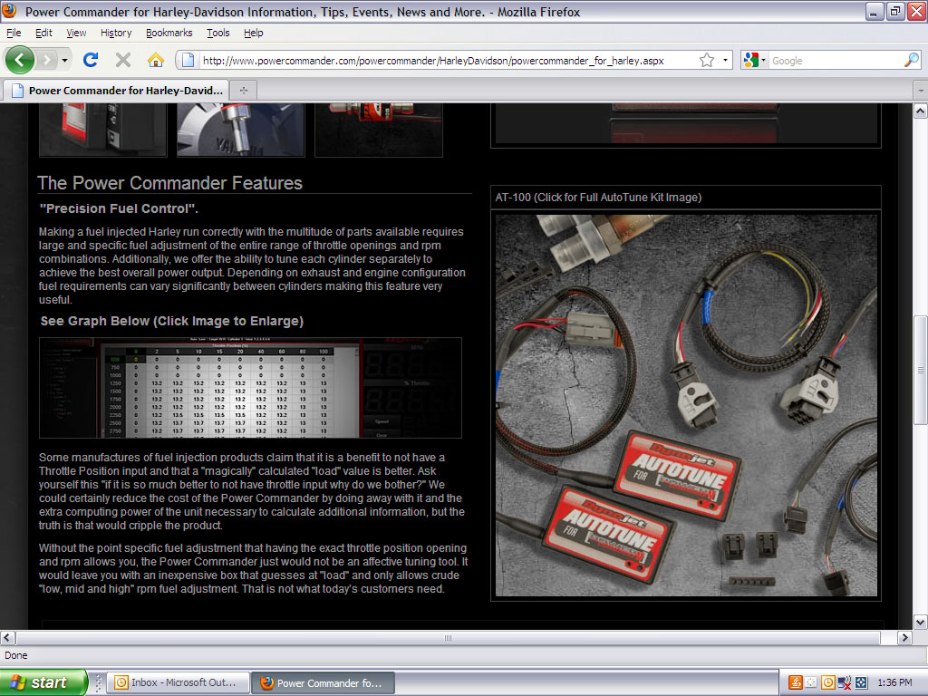Click the fuel table graph image to enlarge
This screenshot has height=696, width=928.
pyautogui.click(x=250, y=388)
